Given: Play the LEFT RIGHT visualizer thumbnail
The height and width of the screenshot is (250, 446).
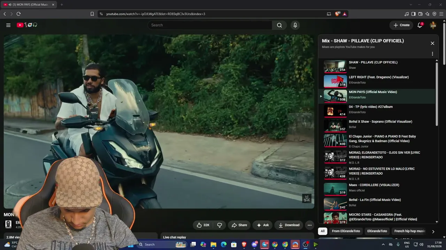Looking at the screenshot, I should coord(335,82).
